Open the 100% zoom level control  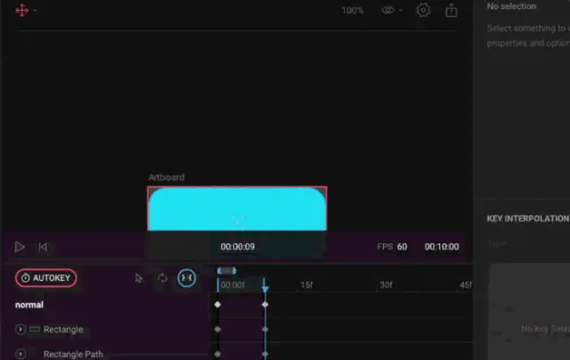point(353,11)
